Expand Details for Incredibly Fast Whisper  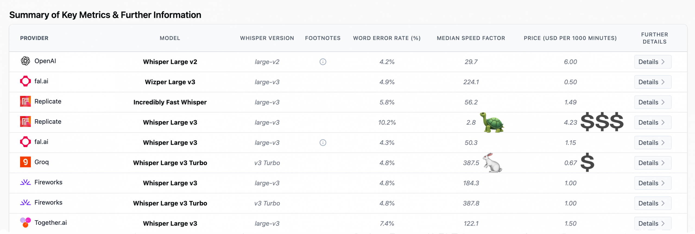tap(653, 102)
